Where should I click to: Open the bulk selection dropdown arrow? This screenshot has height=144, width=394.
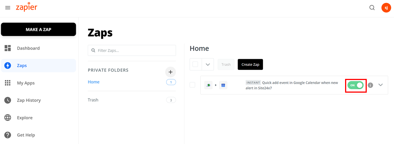coord(208,64)
